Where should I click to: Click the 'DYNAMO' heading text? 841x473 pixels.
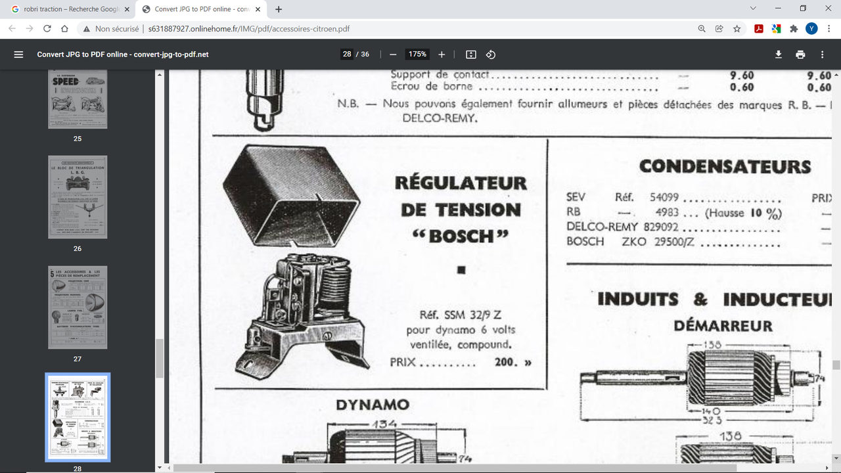pyautogui.click(x=373, y=405)
